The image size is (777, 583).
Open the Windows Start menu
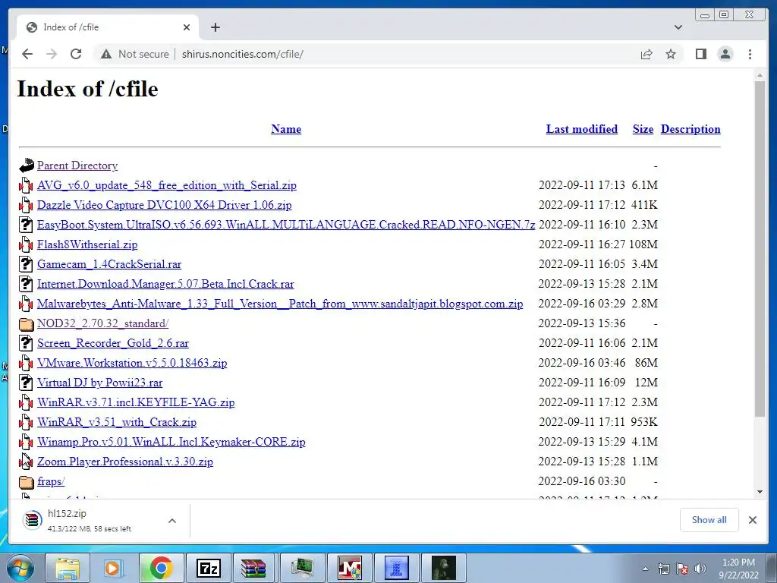click(20, 568)
